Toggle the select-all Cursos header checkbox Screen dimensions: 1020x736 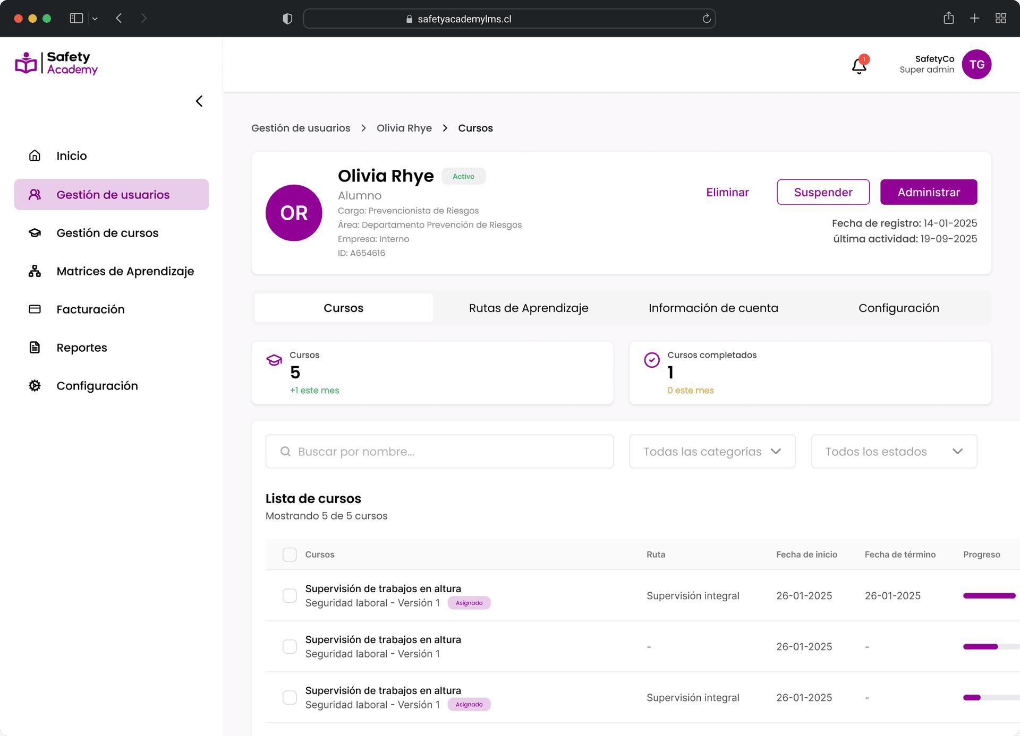point(290,555)
